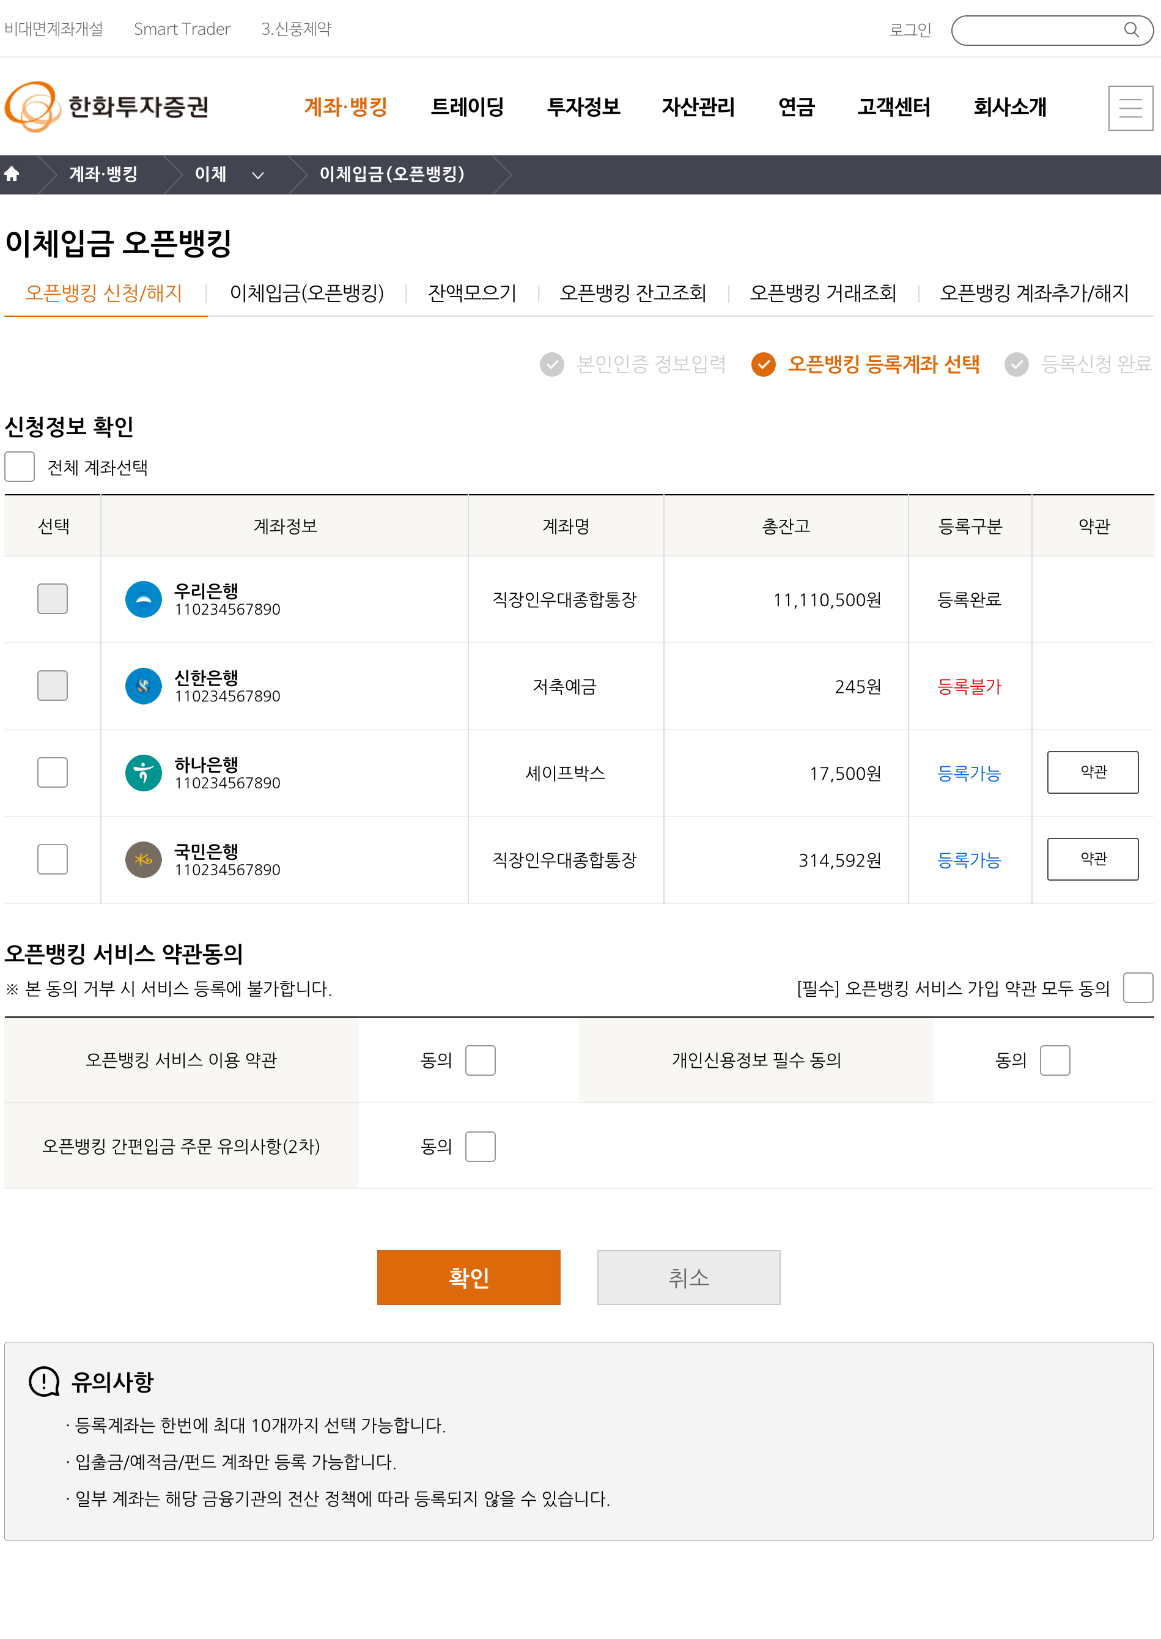Agree to 오픈뱅킹 간편입금 주문 유의사항(2차)
This screenshot has width=1161, height=1639.
[x=481, y=1147]
